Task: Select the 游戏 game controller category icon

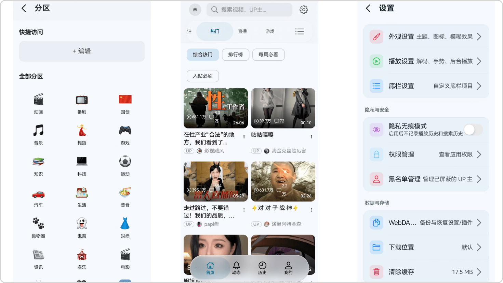Action: (125, 131)
